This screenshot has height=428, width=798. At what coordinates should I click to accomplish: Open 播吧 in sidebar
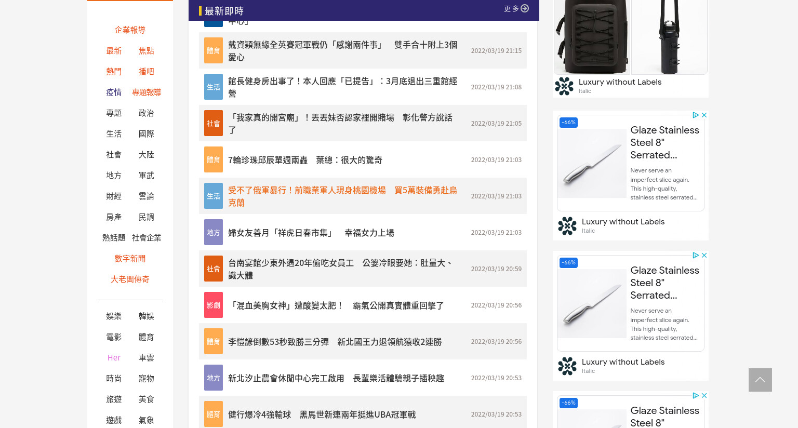146,72
